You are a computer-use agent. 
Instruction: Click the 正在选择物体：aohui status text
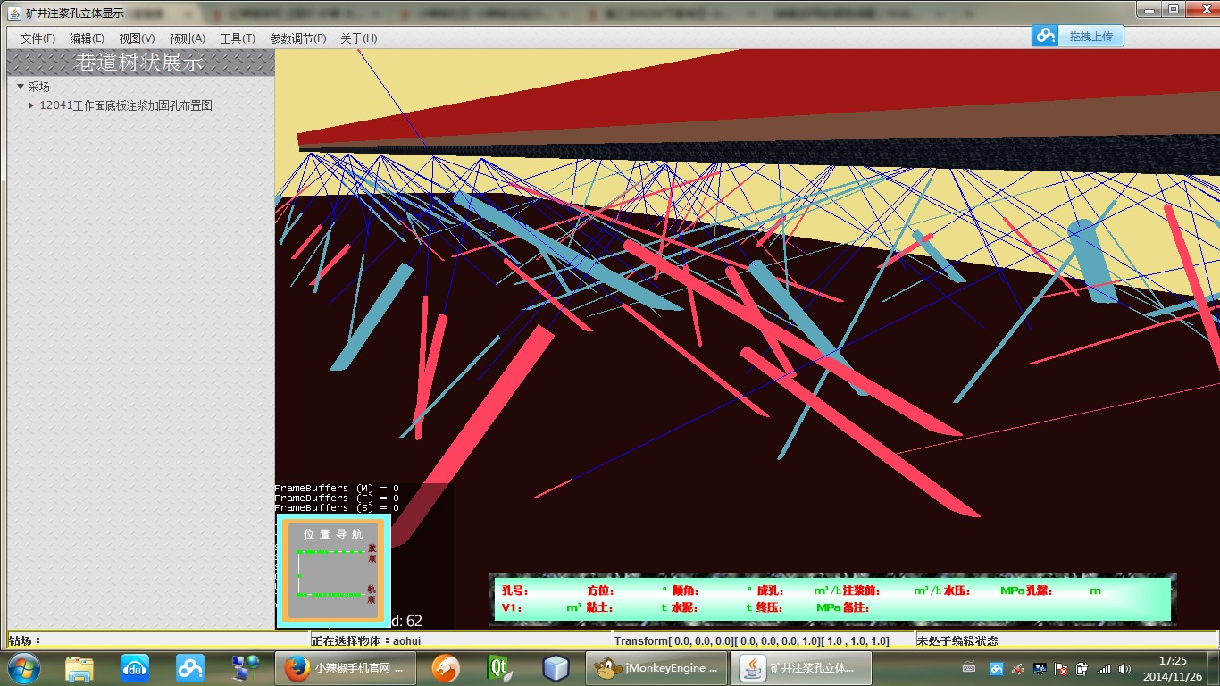click(366, 640)
